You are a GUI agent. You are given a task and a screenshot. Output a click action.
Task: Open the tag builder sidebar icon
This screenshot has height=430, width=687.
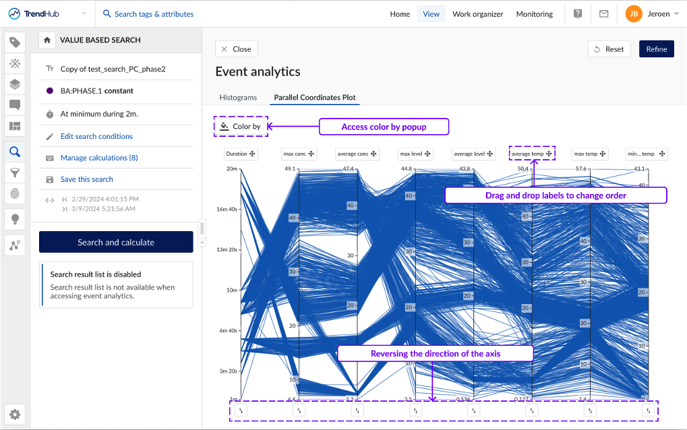coord(15,42)
